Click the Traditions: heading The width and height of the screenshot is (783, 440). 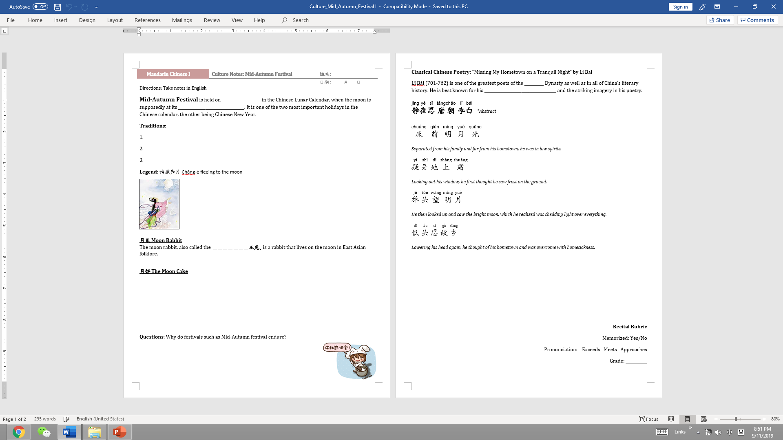tap(153, 126)
